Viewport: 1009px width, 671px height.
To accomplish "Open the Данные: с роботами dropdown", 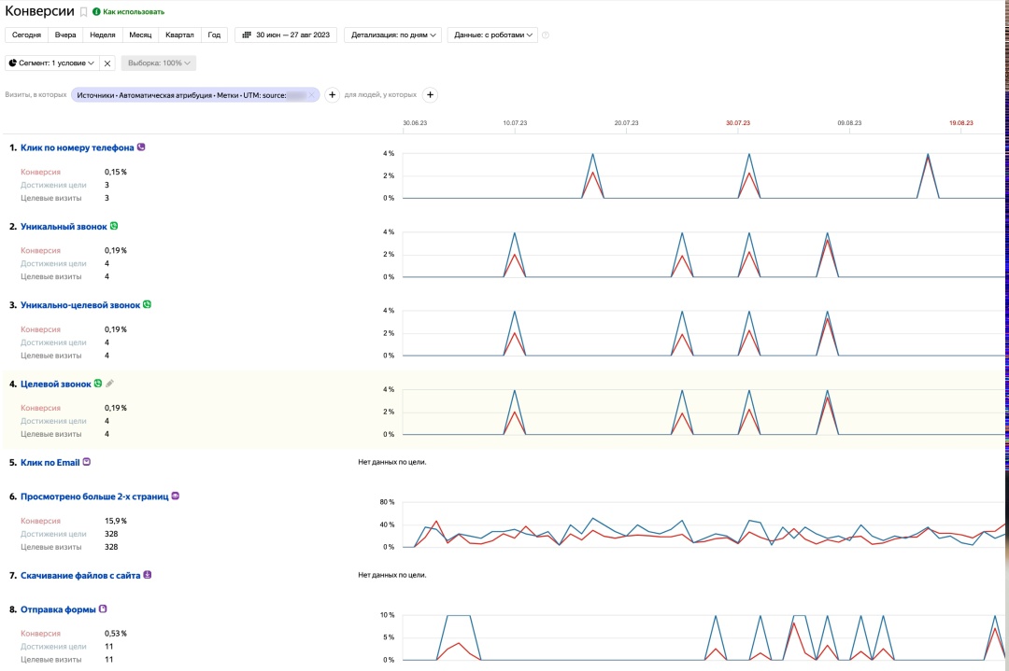I will [492, 35].
